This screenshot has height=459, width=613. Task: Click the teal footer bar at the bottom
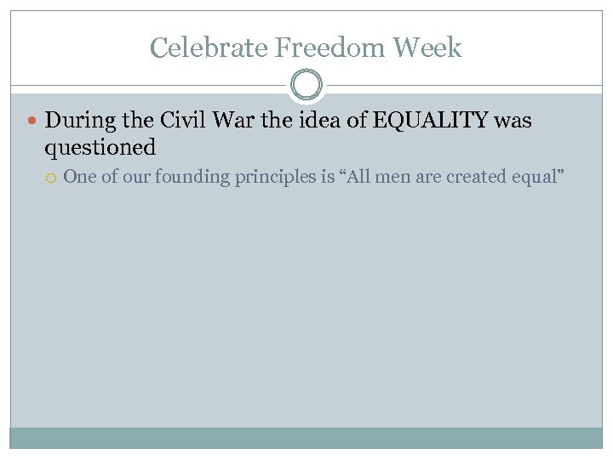pyautogui.click(x=306, y=437)
